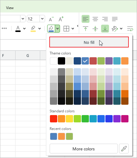
Task: Select recent green color swatch
Action: [69, 136]
